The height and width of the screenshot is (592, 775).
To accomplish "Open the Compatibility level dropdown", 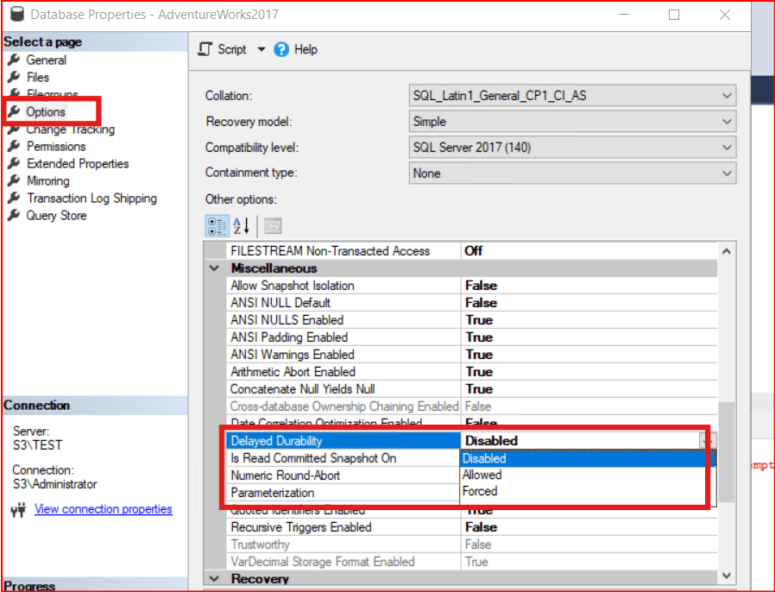I will coord(727,148).
